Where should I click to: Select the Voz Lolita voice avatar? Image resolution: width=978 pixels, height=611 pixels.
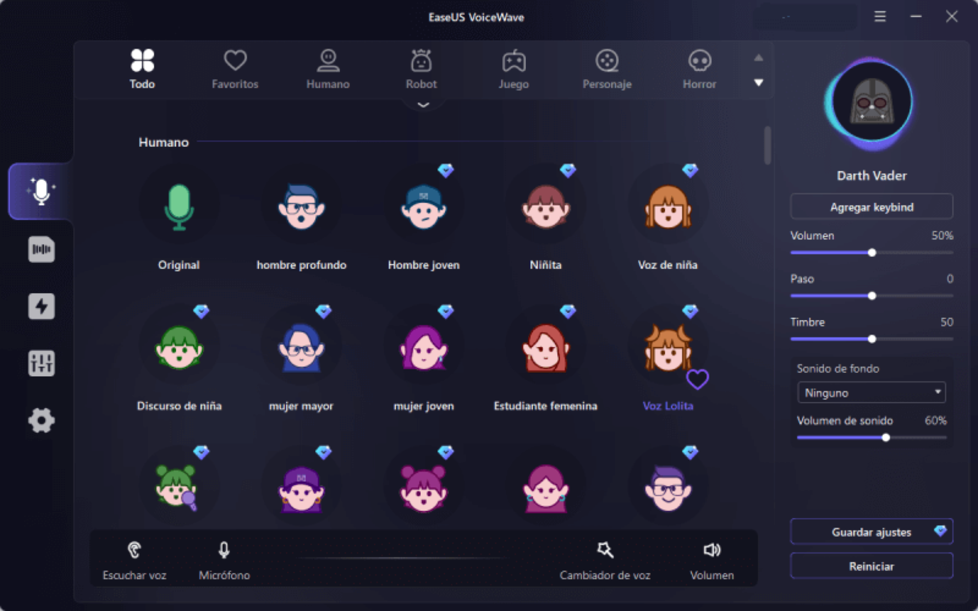(668, 349)
